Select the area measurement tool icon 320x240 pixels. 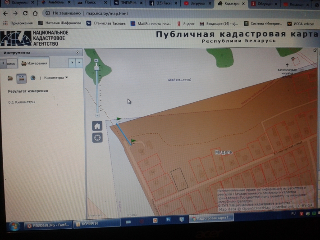pyautogui.click(x=11, y=78)
